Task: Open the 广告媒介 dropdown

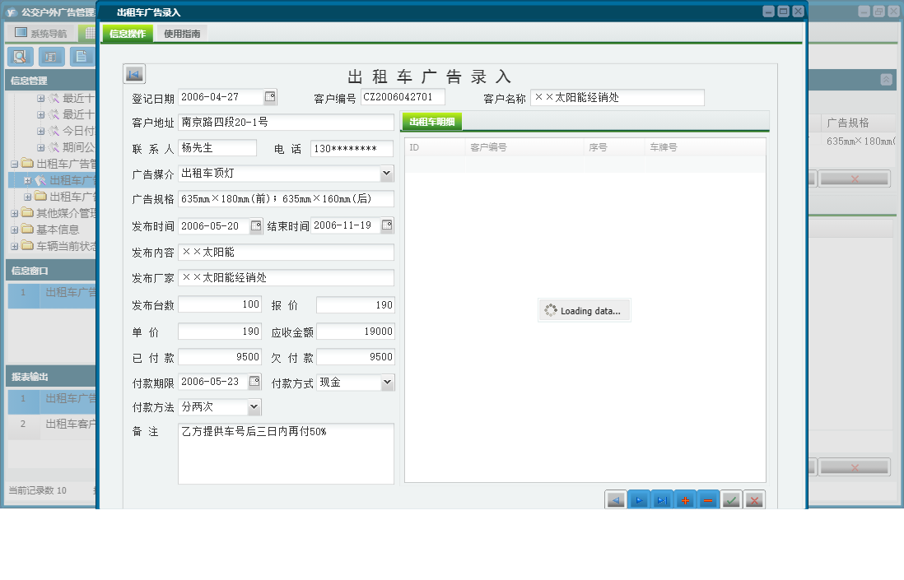Action: coord(386,174)
